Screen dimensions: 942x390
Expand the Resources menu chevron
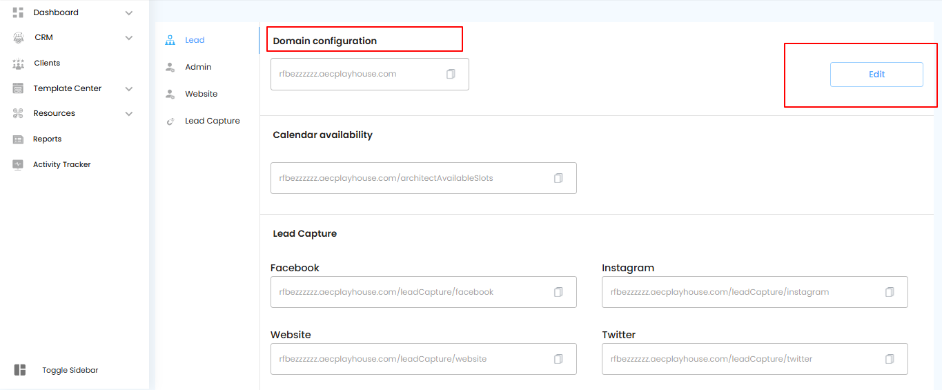point(129,114)
